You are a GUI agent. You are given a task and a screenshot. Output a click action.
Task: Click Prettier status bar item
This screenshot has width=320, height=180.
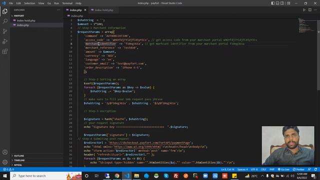pyautogui.click(x=298, y=169)
